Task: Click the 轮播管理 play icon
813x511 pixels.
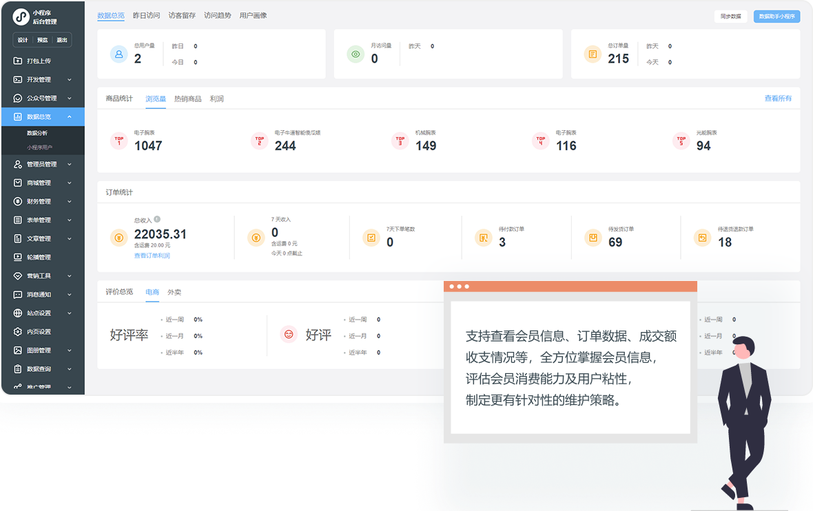Action: (19, 258)
